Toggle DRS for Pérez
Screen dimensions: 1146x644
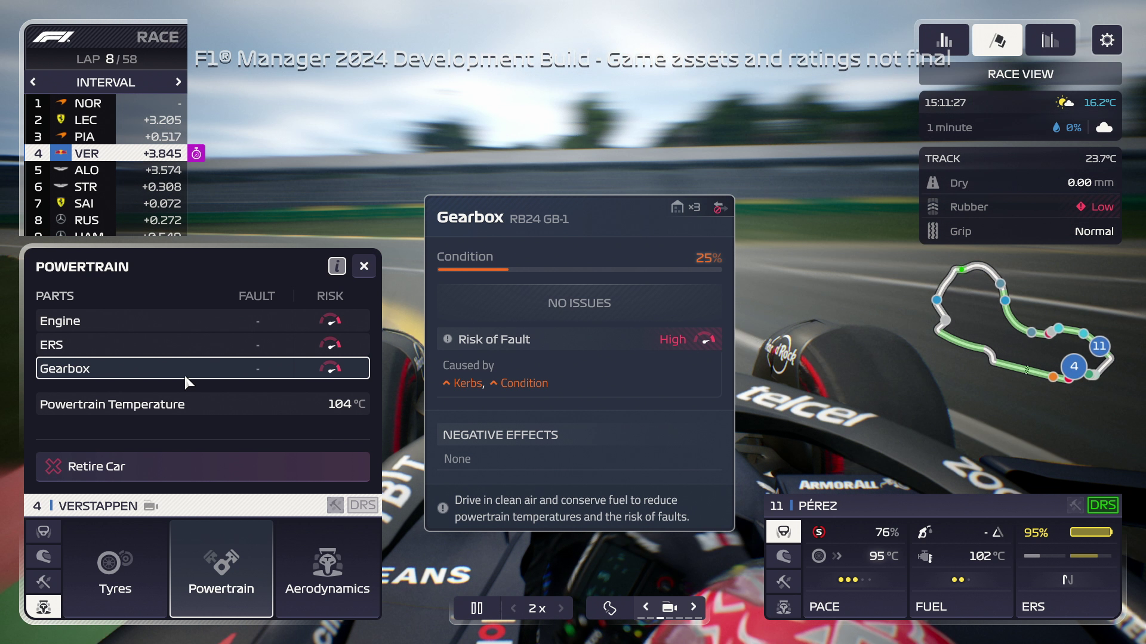(1102, 506)
